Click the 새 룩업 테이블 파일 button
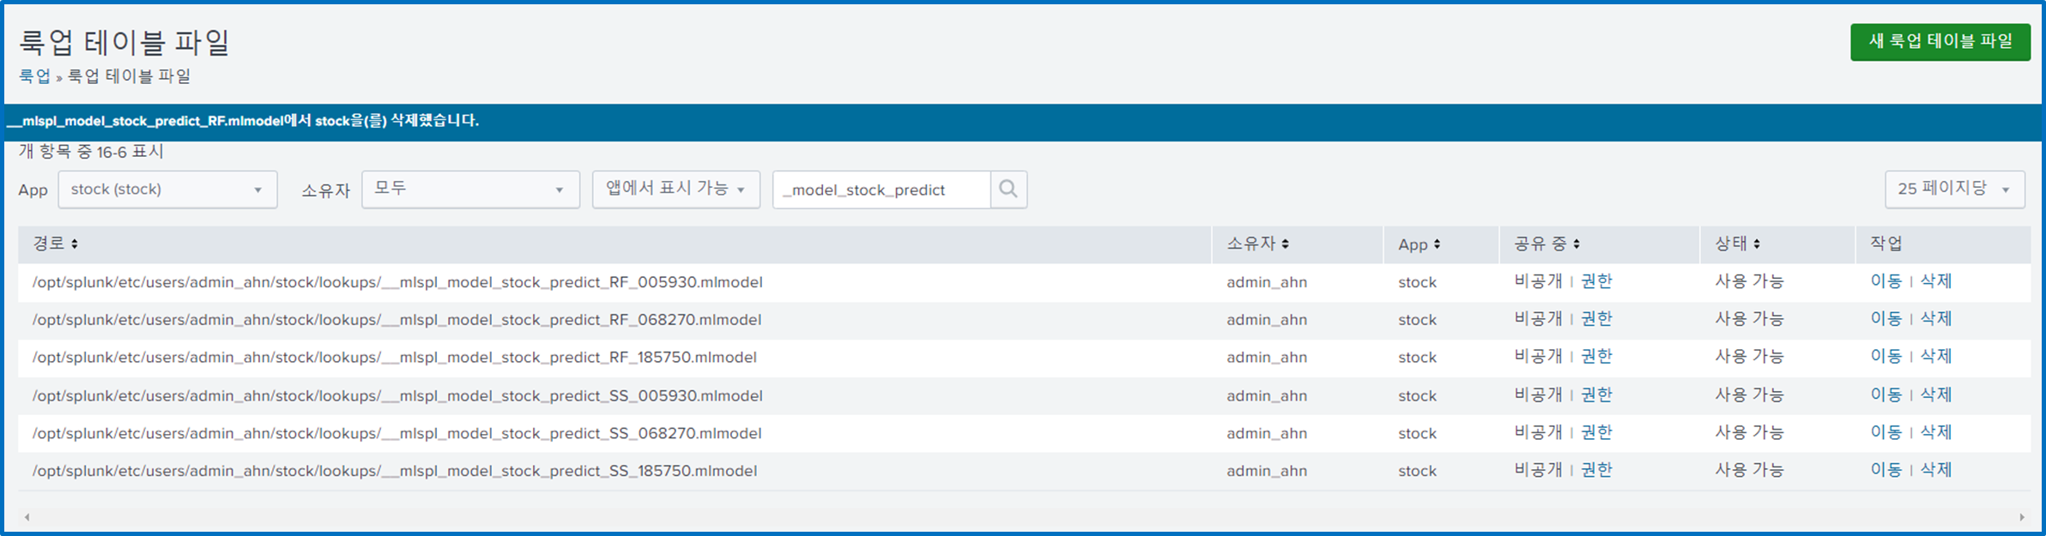2046x536 pixels. [x=1940, y=42]
